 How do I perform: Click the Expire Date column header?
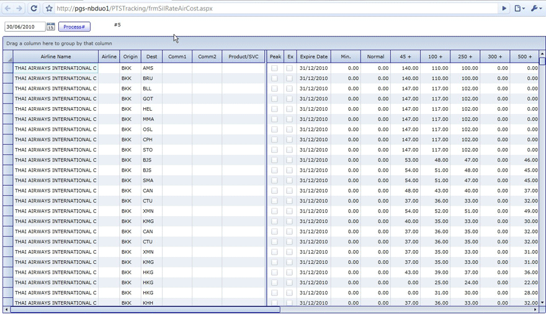tap(314, 56)
